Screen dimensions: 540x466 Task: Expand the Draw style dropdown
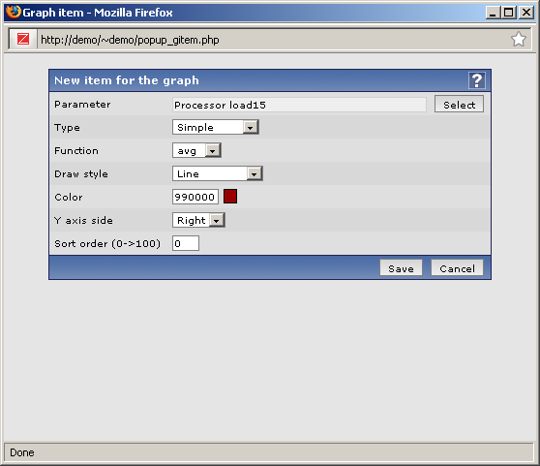[218, 173]
